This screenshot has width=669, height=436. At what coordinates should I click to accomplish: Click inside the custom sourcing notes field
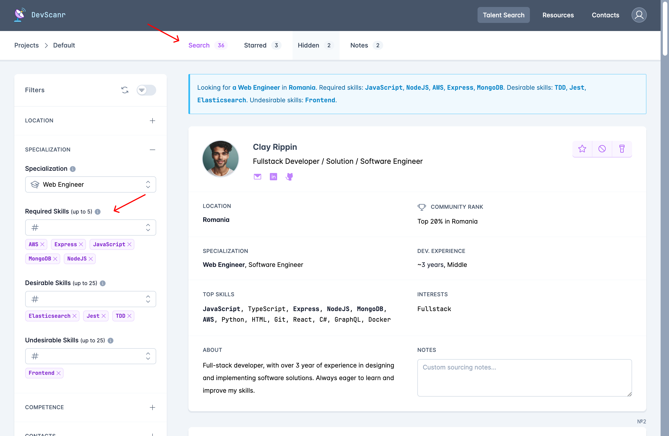(x=524, y=378)
